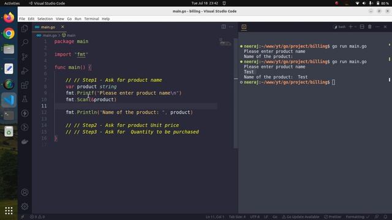Click the terminal panel tab icon

click(x=244, y=27)
